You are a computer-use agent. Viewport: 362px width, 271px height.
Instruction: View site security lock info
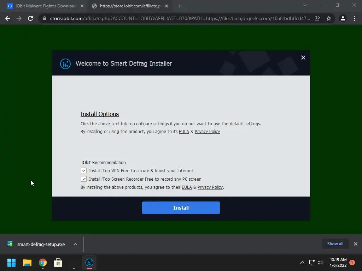(45, 18)
